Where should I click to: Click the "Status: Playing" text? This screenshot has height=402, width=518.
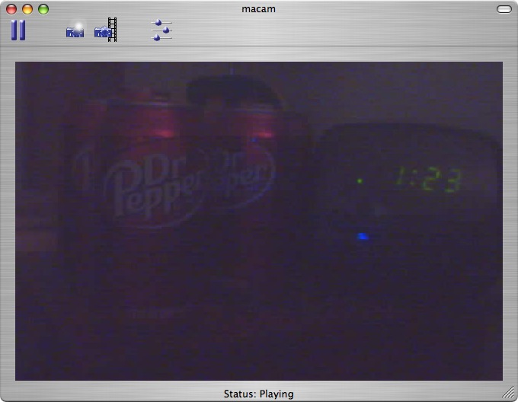pyautogui.click(x=259, y=394)
